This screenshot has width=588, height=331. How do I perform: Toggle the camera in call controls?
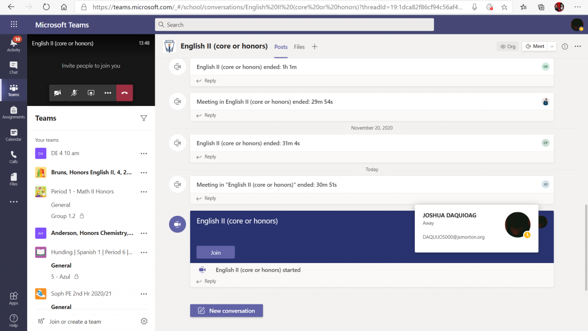pyautogui.click(x=57, y=93)
